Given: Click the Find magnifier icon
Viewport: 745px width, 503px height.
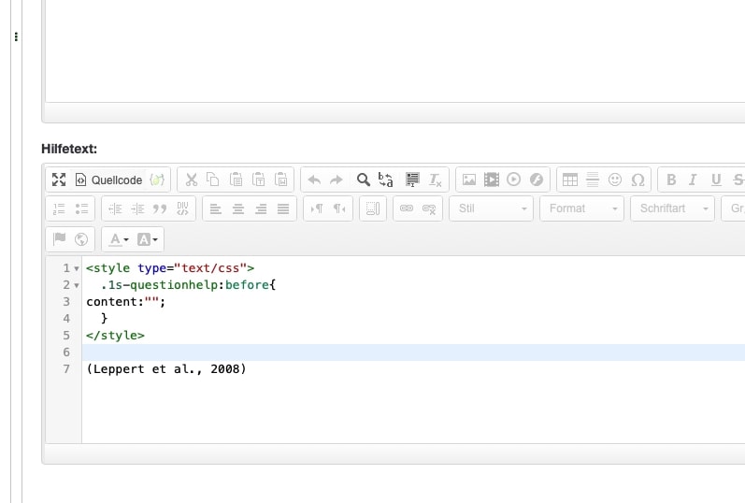Looking at the screenshot, I should pos(364,180).
